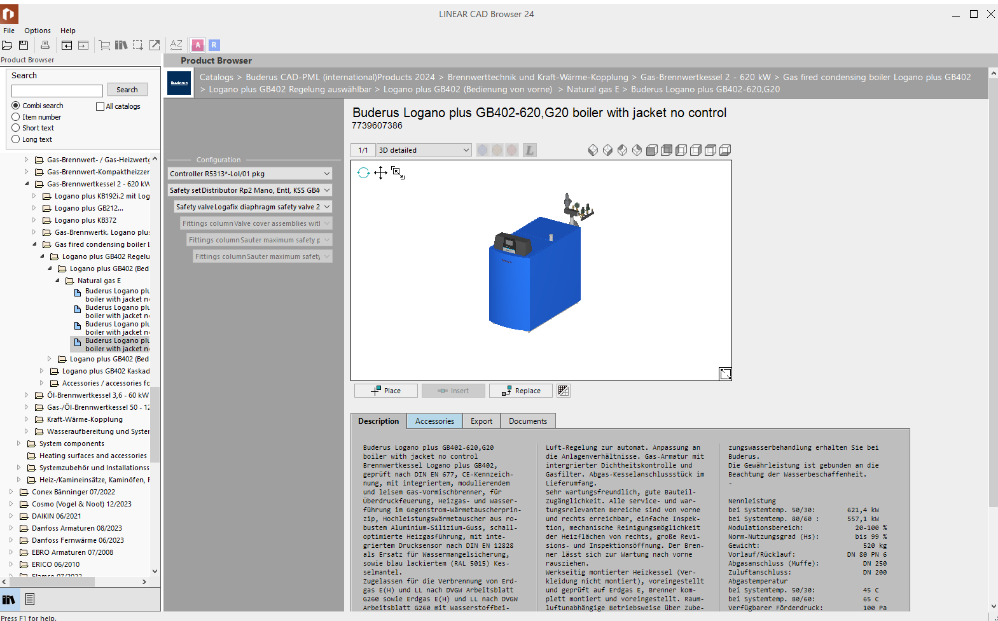The width and height of the screenshot is (998, 621).
Task: Expand the Logano plus KB372 node
Action: [x=34, y=220]
